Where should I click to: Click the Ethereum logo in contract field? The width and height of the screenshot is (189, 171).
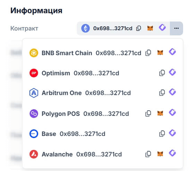pyautogui.click(x=85, y=28)
